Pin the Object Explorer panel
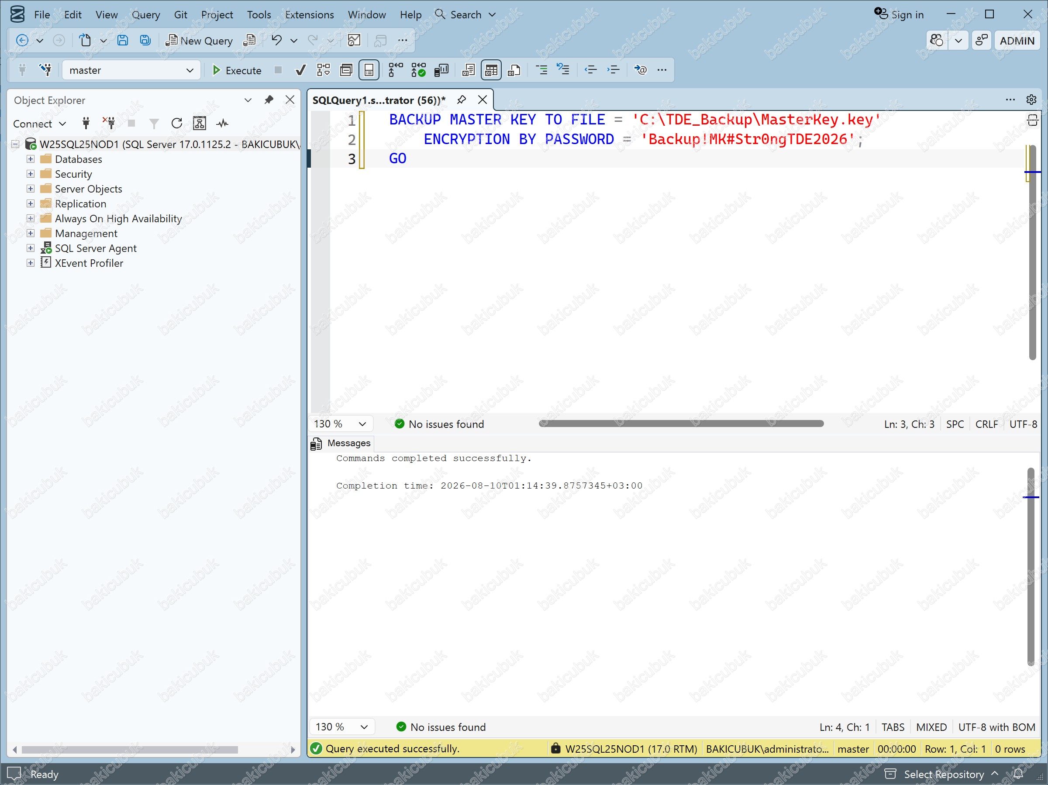1048x785 pixels. [269, 100]
